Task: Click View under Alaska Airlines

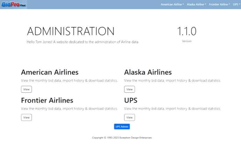Action: pos(130,89)
